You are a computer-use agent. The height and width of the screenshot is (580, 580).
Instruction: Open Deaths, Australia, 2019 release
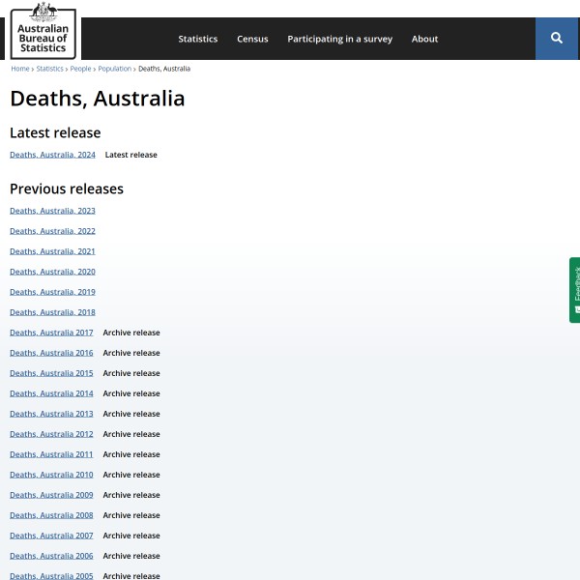52,292
